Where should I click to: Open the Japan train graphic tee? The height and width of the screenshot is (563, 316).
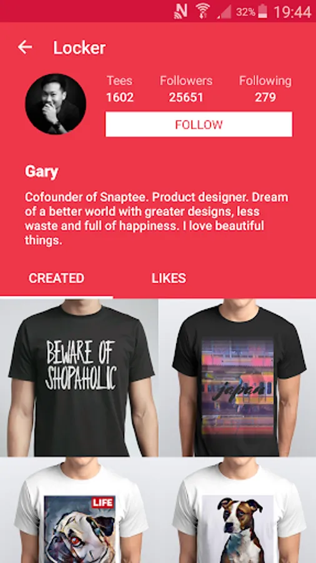237,377
